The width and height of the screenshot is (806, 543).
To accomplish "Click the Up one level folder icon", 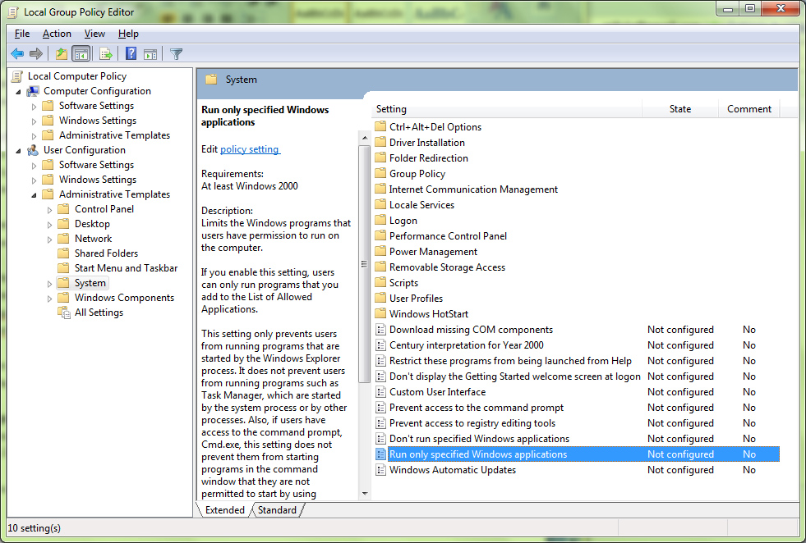I will 62,53.
